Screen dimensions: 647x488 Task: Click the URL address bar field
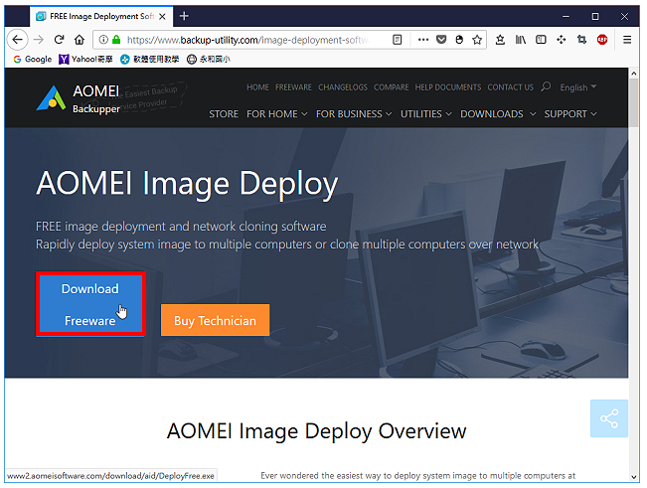coord(247,40)
